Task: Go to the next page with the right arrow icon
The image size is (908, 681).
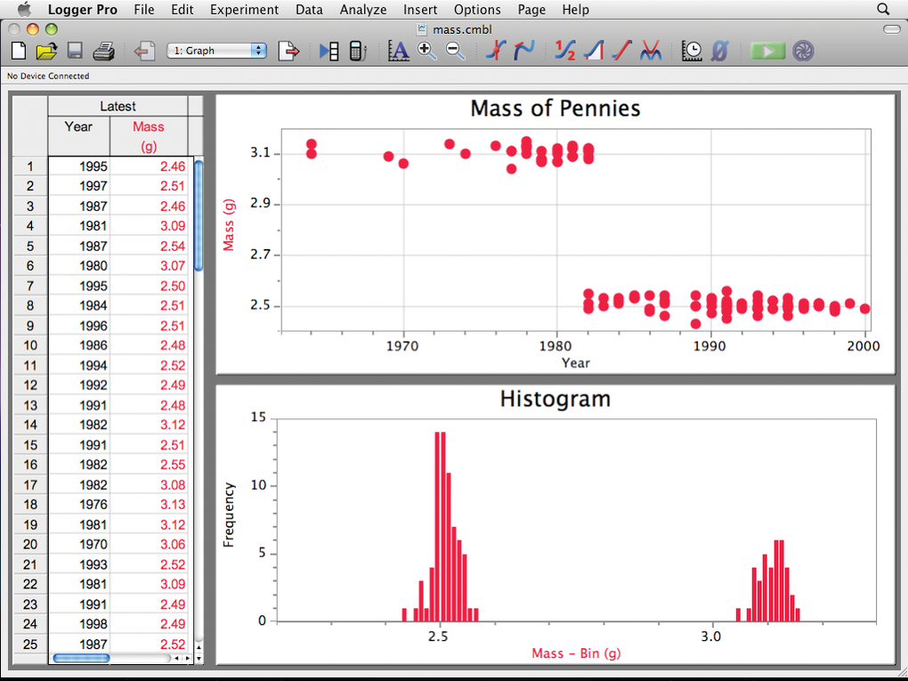Action: (x=288, y=52)
